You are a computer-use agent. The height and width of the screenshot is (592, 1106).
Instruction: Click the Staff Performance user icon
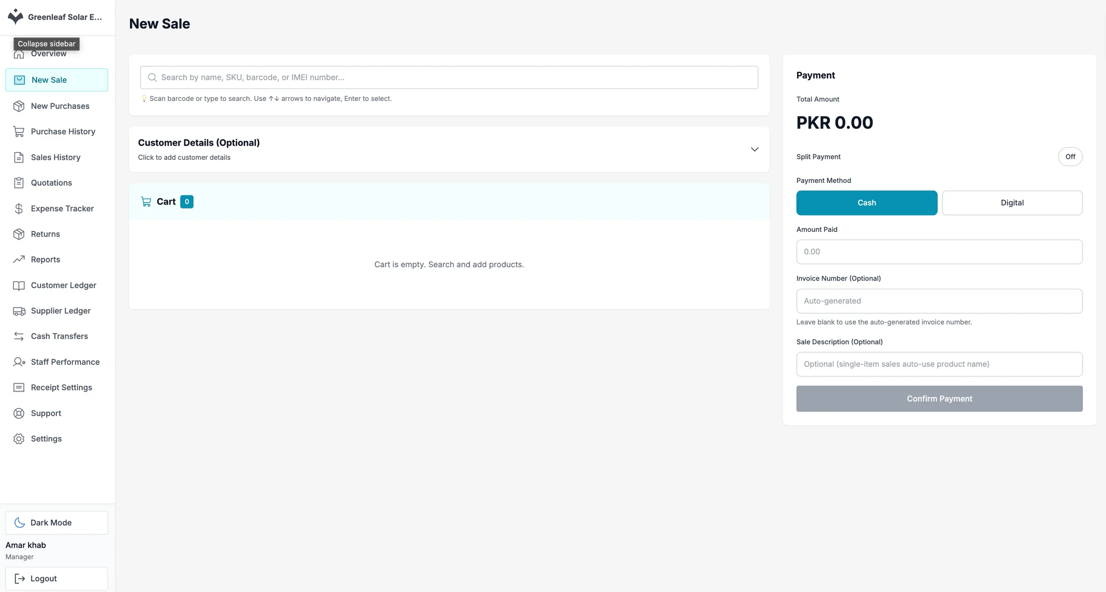(x=19, y=362)
